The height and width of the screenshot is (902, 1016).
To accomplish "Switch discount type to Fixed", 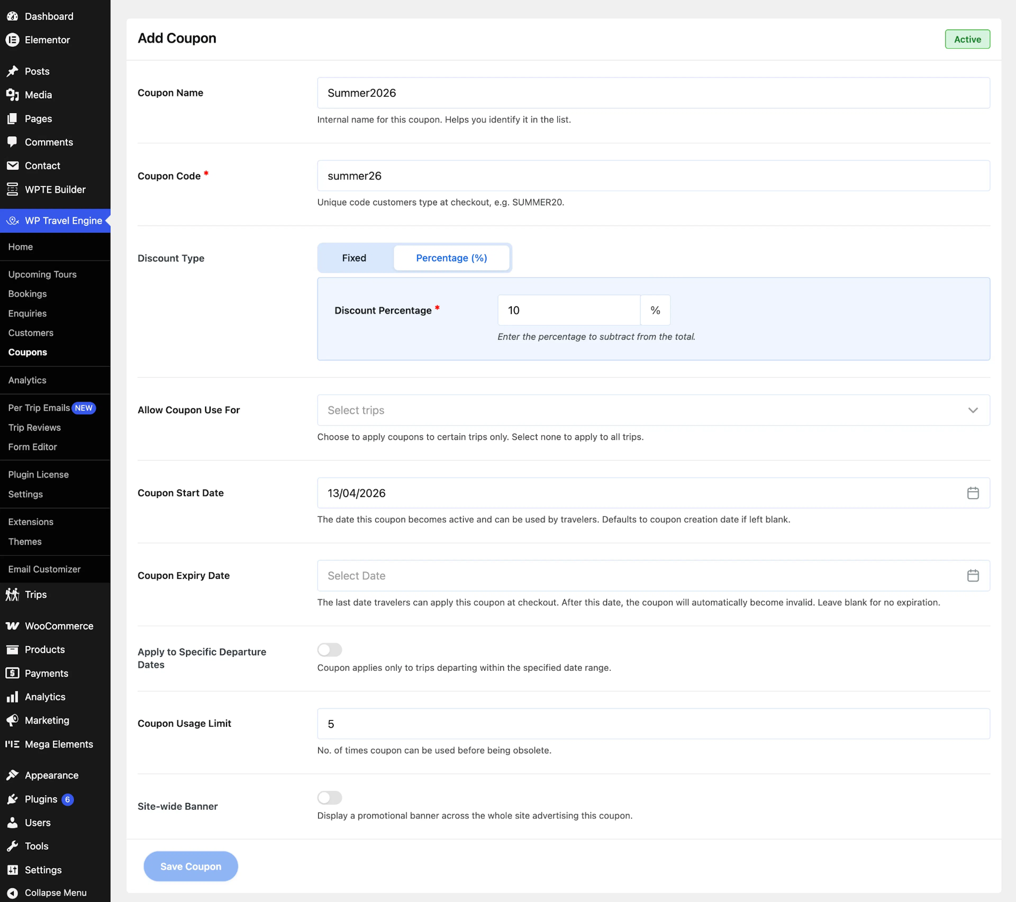I will (354, 258).
